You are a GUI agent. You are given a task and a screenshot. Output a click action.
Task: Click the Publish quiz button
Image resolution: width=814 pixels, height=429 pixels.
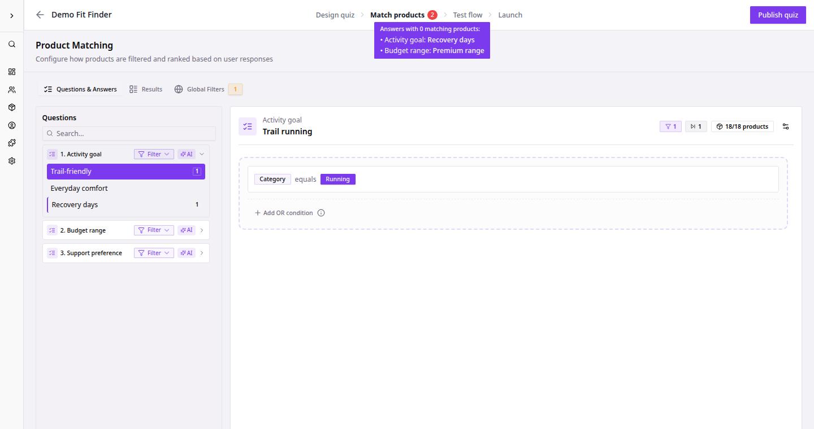778,15
